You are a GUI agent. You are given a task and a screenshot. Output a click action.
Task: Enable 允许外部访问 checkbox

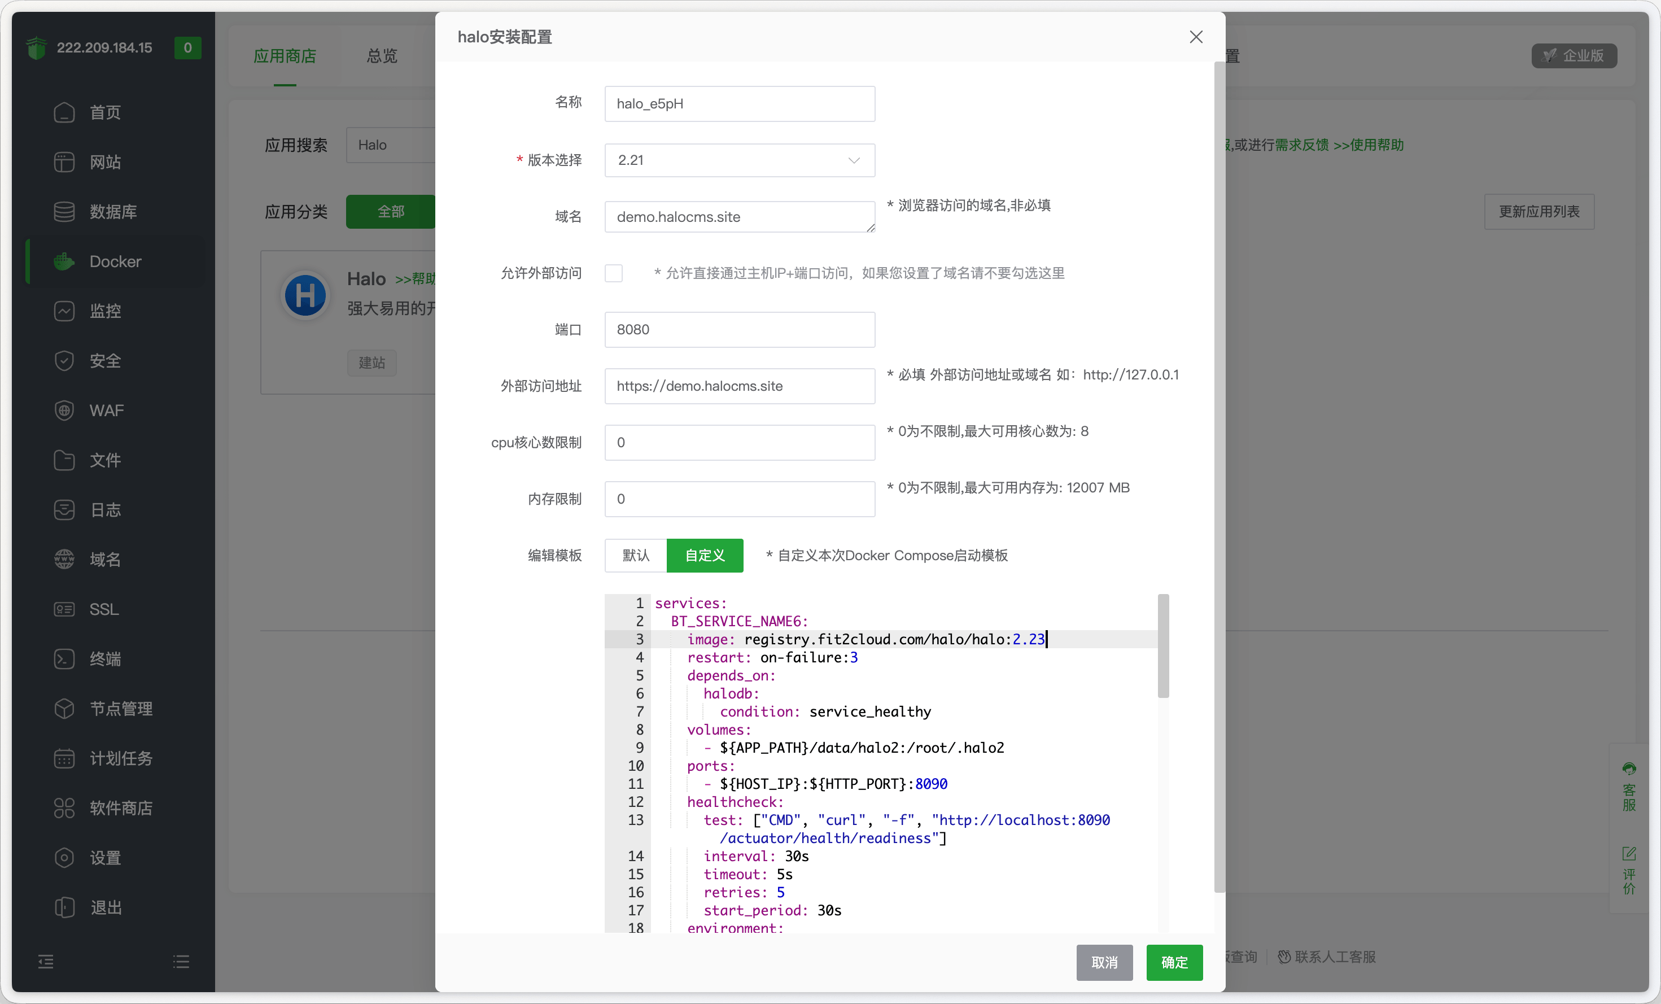[x=614, y=273]
